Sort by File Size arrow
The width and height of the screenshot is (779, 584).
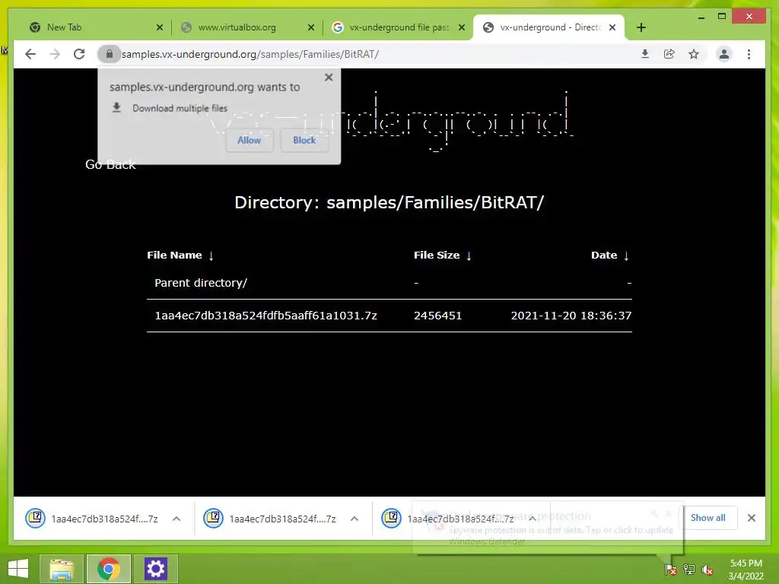coord(469,255)
